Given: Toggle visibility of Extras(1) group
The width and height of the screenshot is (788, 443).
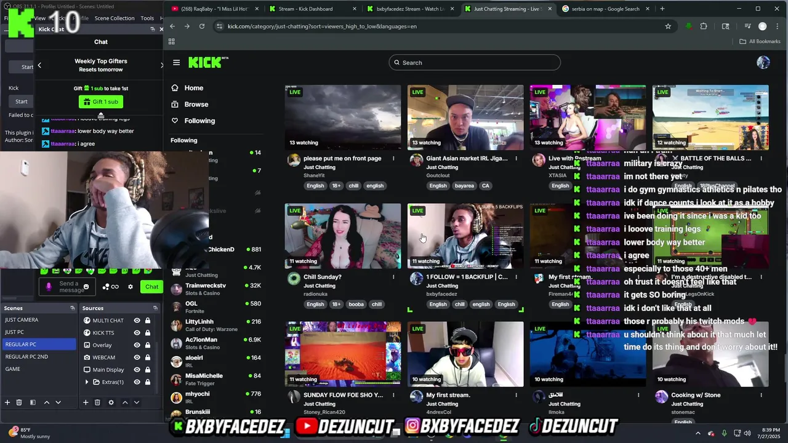Looking at the screenshot, I should click(x=137, y=382).
